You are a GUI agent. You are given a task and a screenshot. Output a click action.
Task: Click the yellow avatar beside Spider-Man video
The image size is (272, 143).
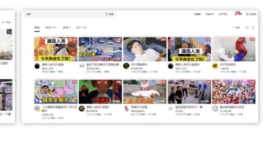[x=215, y=66]
